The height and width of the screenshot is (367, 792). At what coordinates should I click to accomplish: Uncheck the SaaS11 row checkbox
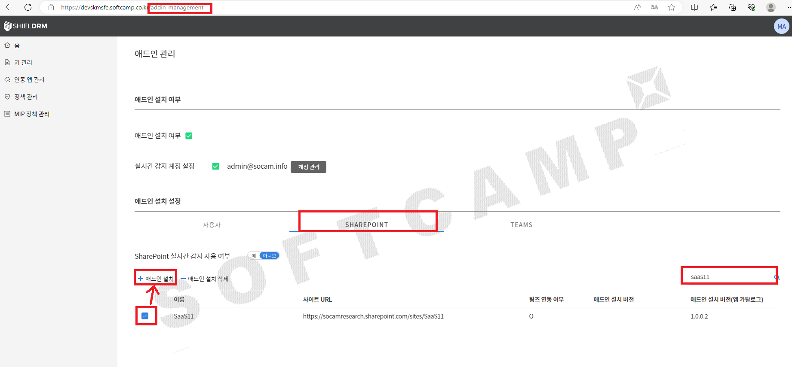145,316
